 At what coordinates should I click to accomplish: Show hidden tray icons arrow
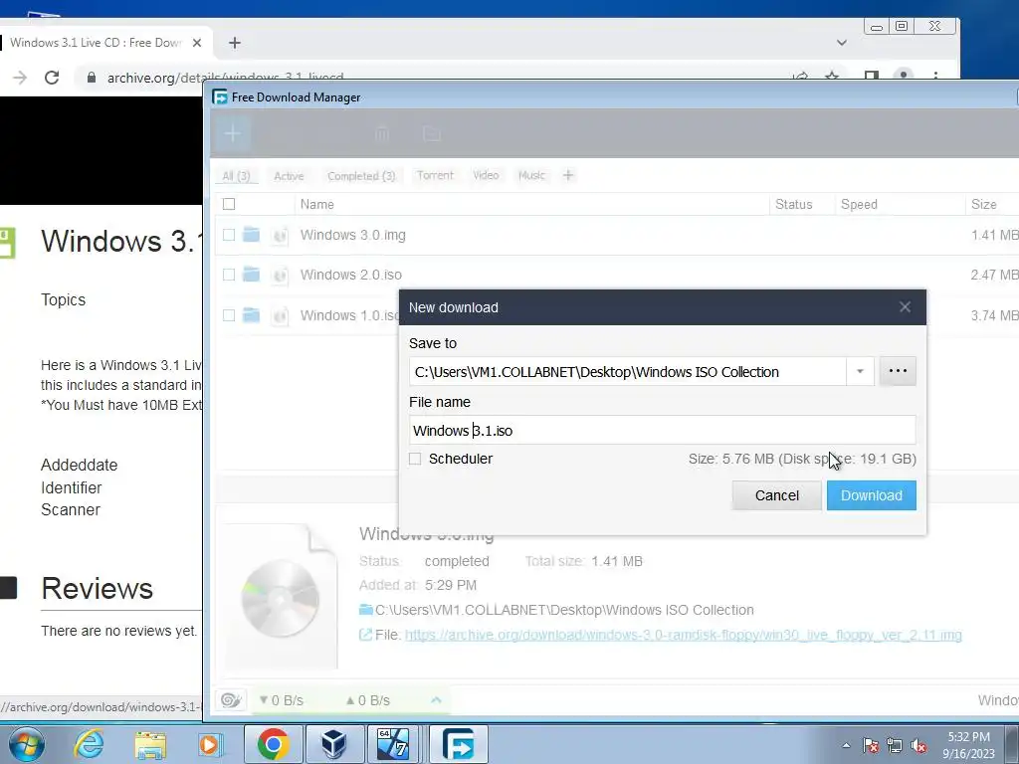click(x=846, y=745)
